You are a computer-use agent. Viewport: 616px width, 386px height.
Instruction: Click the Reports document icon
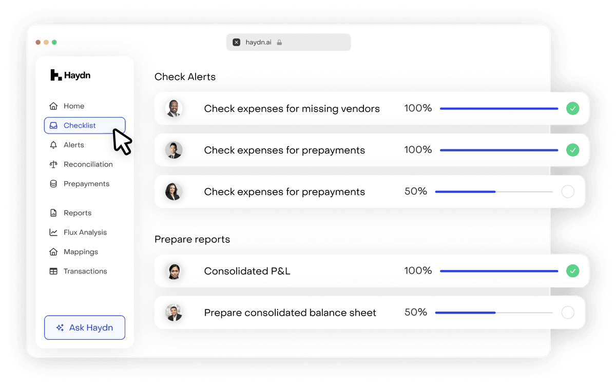coord(53,213)
